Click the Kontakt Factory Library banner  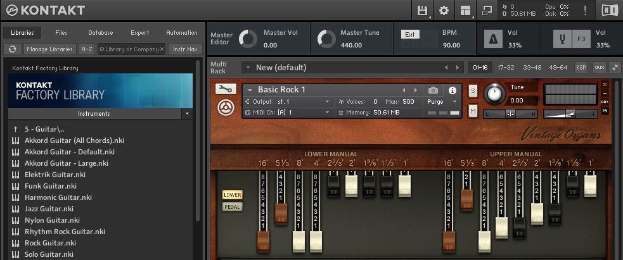coord(101,90)
